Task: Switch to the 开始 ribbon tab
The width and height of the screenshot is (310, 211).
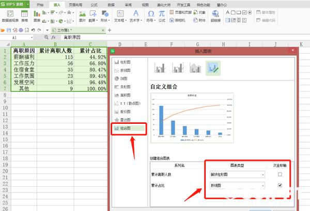Action: coord(40,5)
